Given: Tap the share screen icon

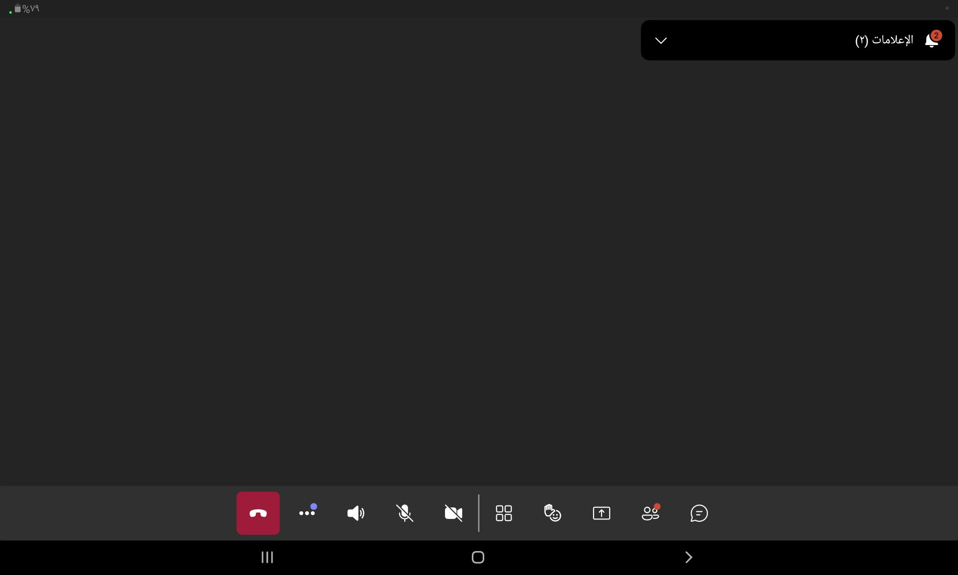Looking at the screenshot, I should (x=602, y=513).
